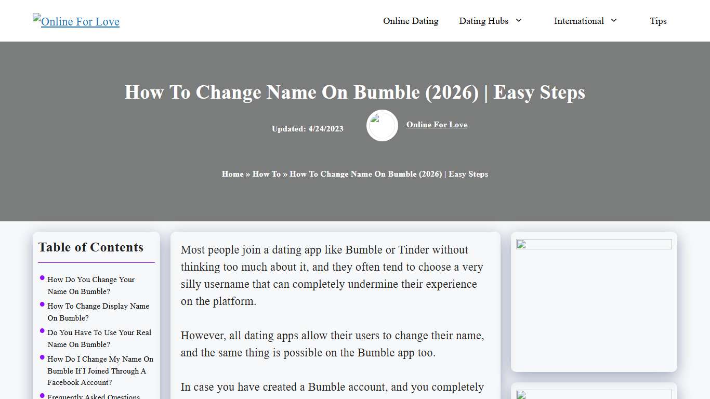Open 'Do You Have To Use Your Real Name On Bumble?'
Screen dimensions: 710x399
click(x=99, y=338)
